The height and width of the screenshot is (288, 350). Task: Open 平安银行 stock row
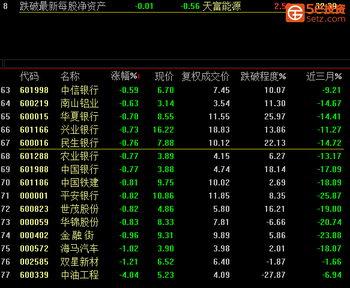[x=175, y=196]
